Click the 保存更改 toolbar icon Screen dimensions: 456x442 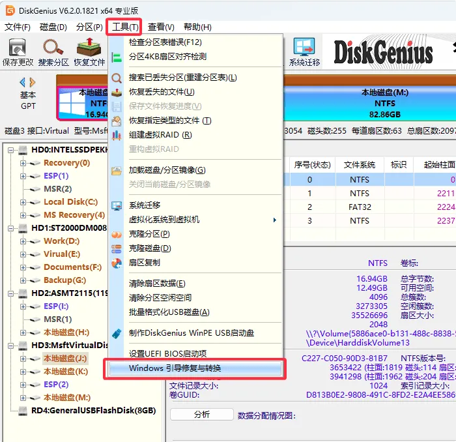18,52
